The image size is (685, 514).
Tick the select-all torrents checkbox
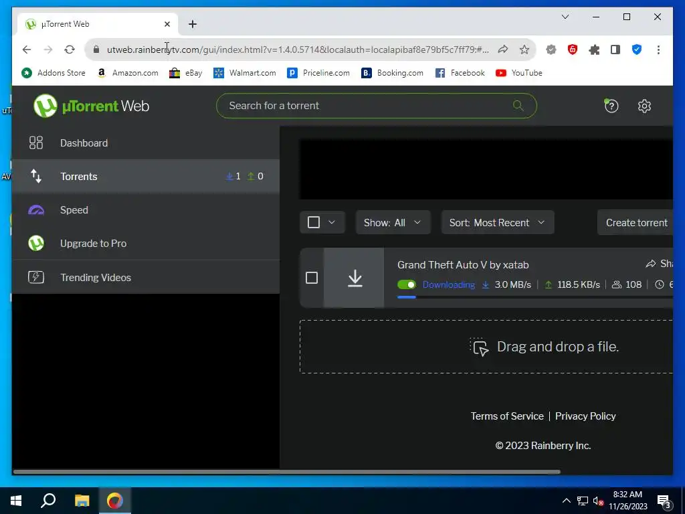pyautogui.click(x=314, y=222)
